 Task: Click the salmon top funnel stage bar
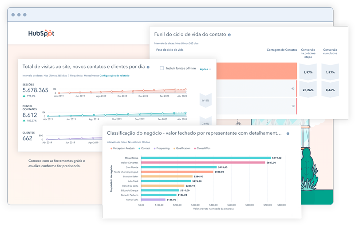pyautogui.click(x=256, y=71)
